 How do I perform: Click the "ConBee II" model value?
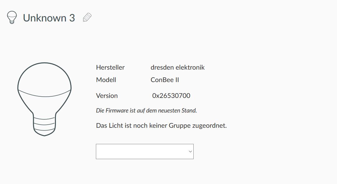pos(165,80)
